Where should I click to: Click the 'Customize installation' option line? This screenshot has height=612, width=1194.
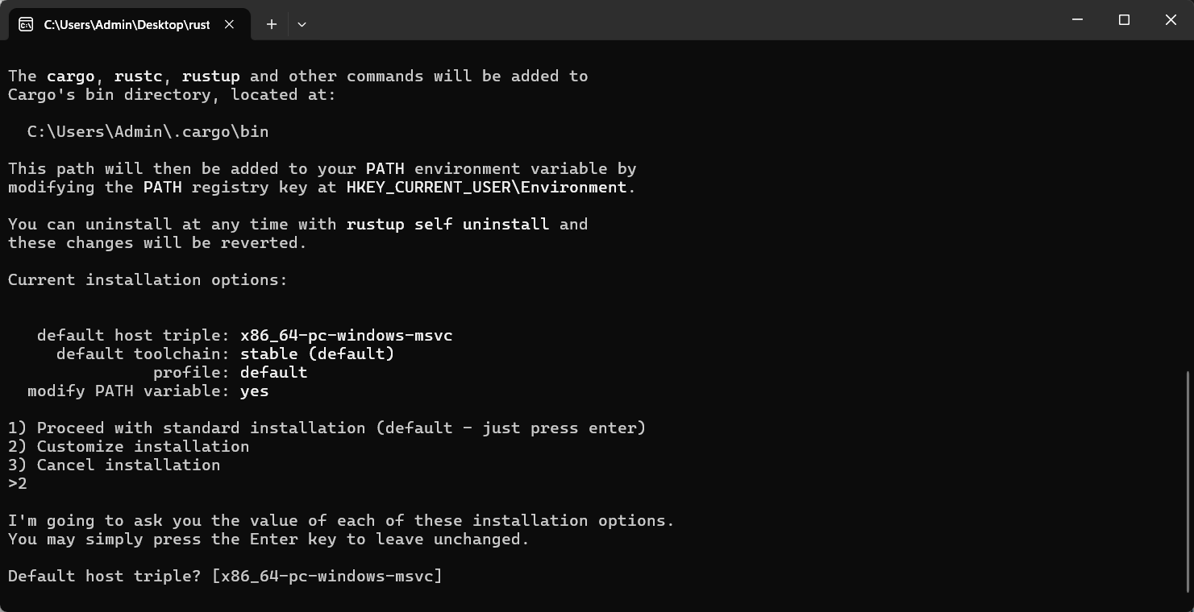pos(129,446)
